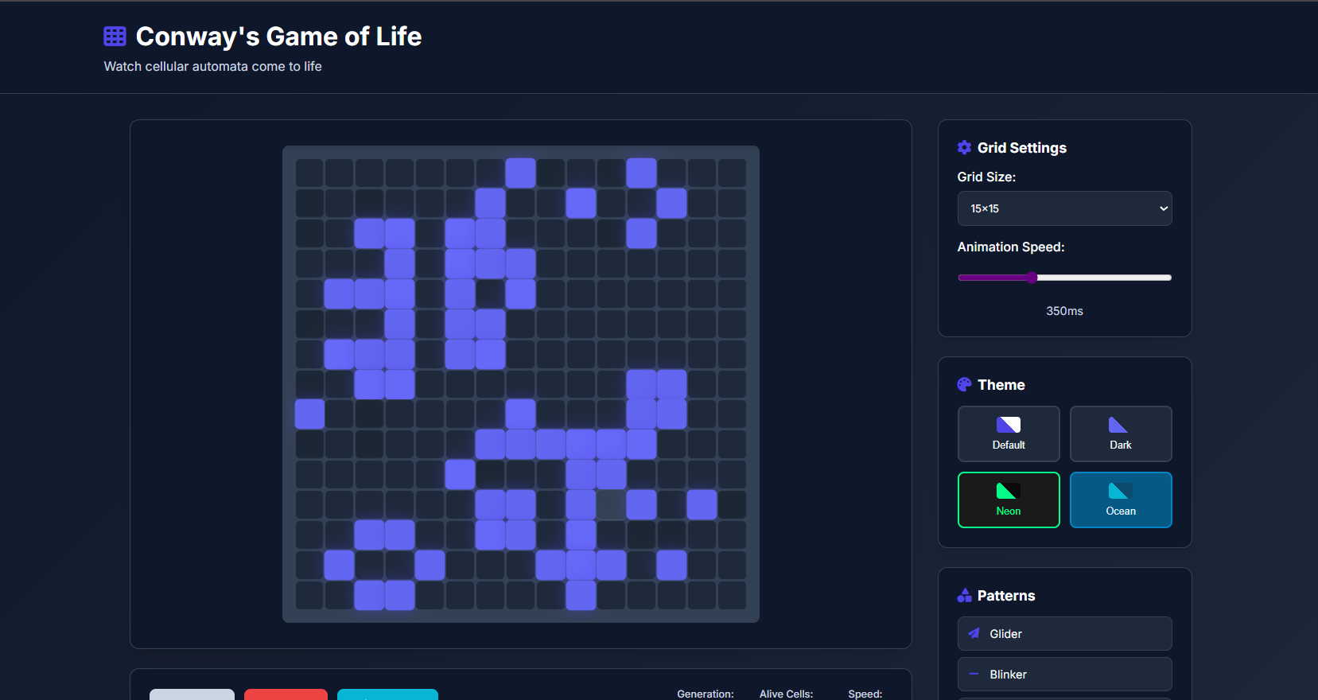1318x700 pixels.
Task: Click the Grid Settings gear icon
Action: pyautogui.click(x=964, y=147)
